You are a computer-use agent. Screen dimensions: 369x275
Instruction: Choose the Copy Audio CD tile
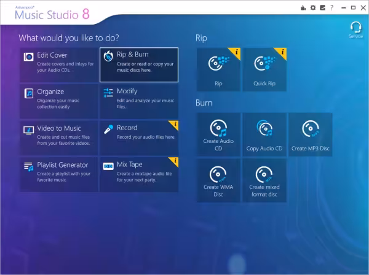[264, 134]
